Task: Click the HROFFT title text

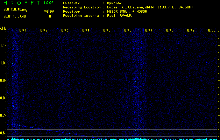Action: 22,3
